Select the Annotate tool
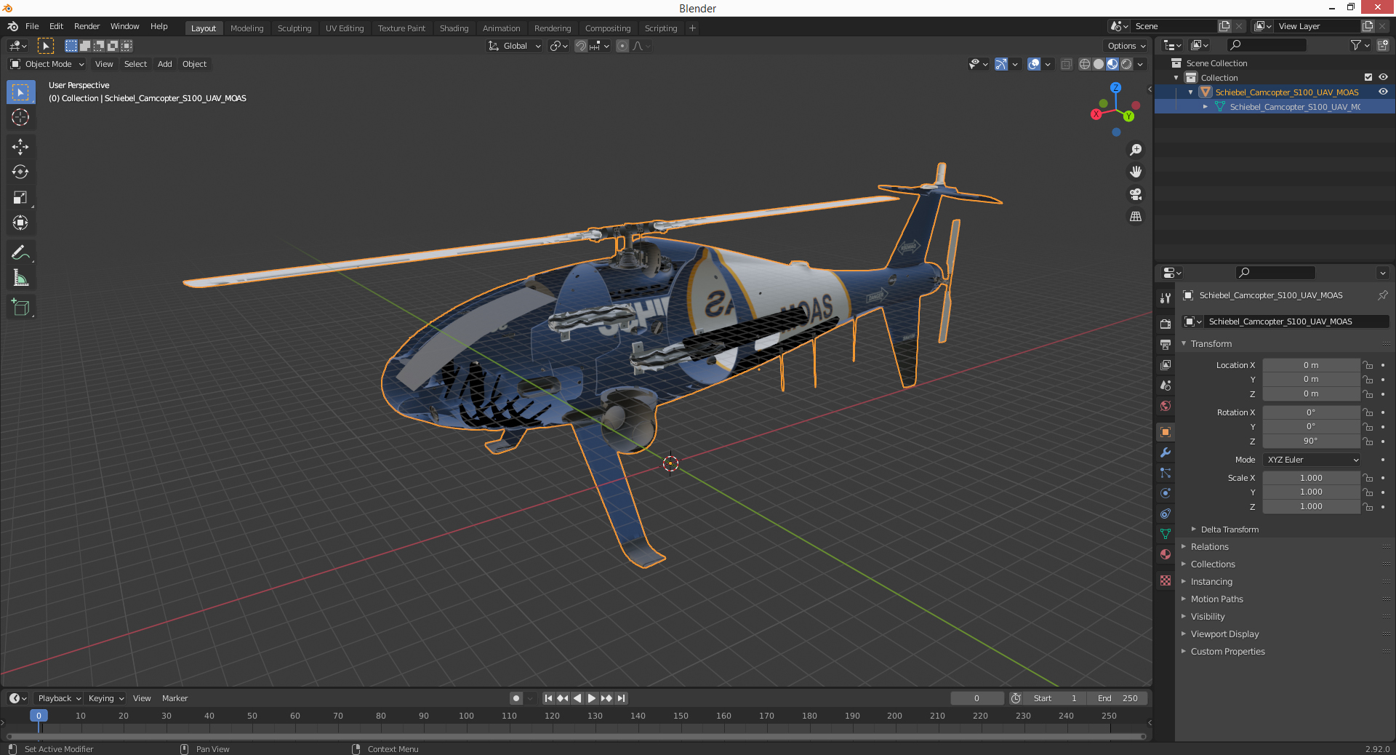The height and width of the screenshot is (755, 1396). tap(20, 252)
